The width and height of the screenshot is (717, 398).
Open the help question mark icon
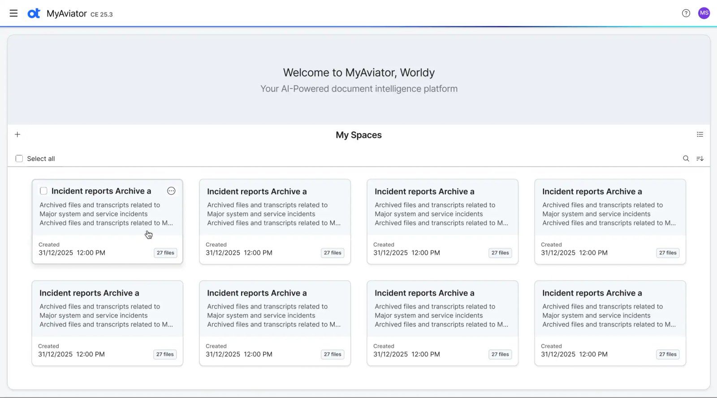686,13
